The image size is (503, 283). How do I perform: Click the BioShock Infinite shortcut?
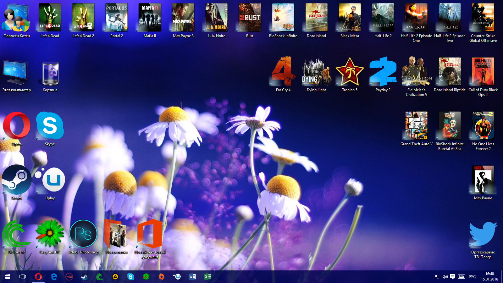pos(283,18)
